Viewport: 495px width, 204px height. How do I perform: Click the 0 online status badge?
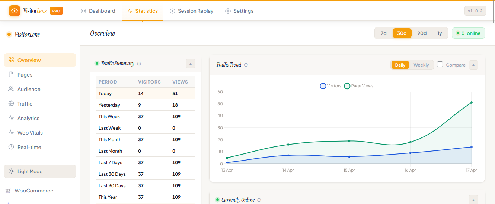coord(468,33)
